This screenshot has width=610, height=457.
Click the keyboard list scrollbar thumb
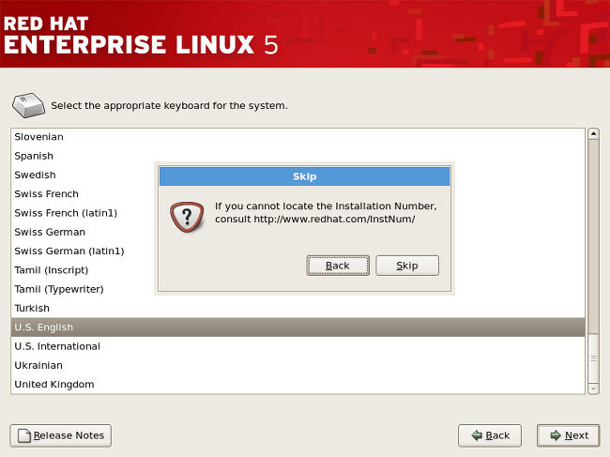point(593,358)
